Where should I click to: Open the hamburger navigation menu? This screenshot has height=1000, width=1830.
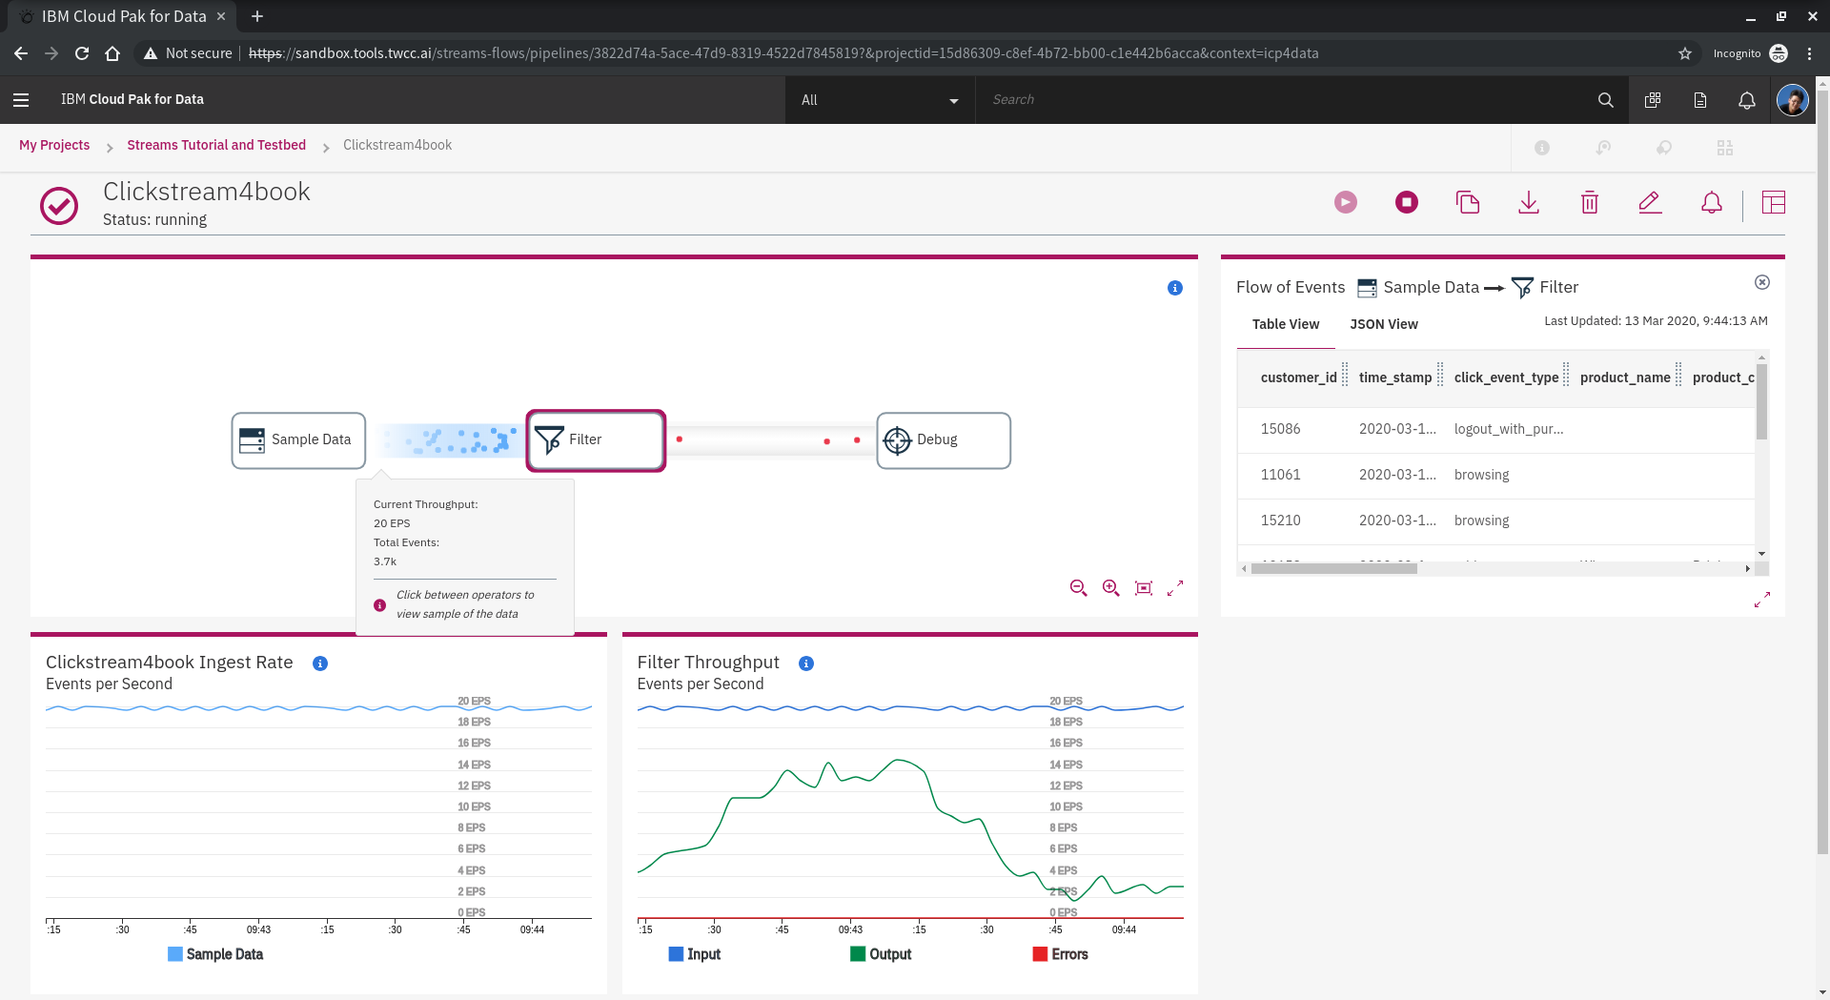pyautogui.click(x=21, y=99)
